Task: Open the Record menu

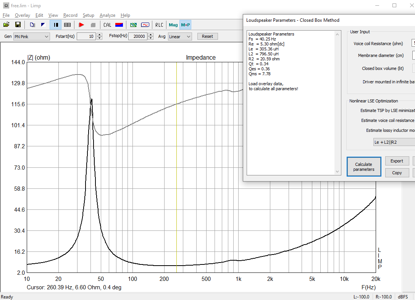Action: coord(70,15)
